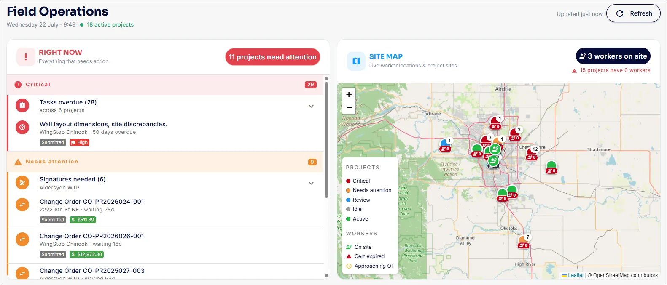
Task: Click the Cert expired legend entry
Action: click(365, 256)
